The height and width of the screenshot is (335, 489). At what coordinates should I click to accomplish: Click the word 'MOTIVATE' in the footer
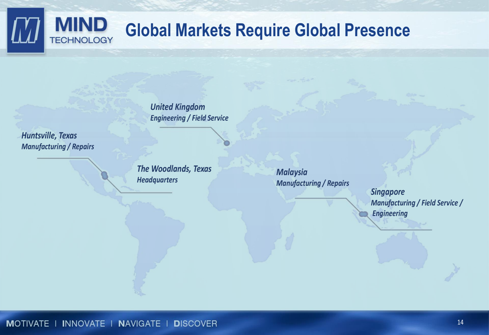coord(28,324)
